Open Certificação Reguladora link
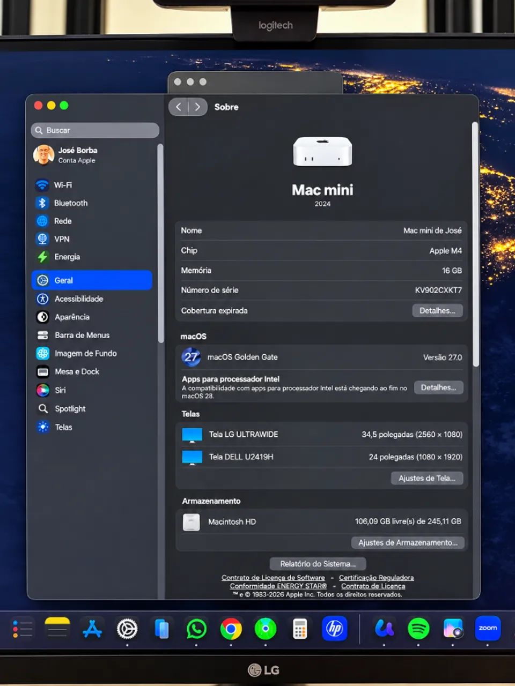The width and height of the screenshot is (515, 686). 376,578
